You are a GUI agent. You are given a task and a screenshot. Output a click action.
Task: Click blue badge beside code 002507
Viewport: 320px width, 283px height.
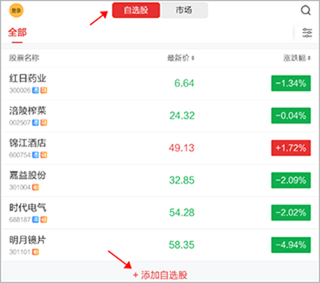point(35,123)
